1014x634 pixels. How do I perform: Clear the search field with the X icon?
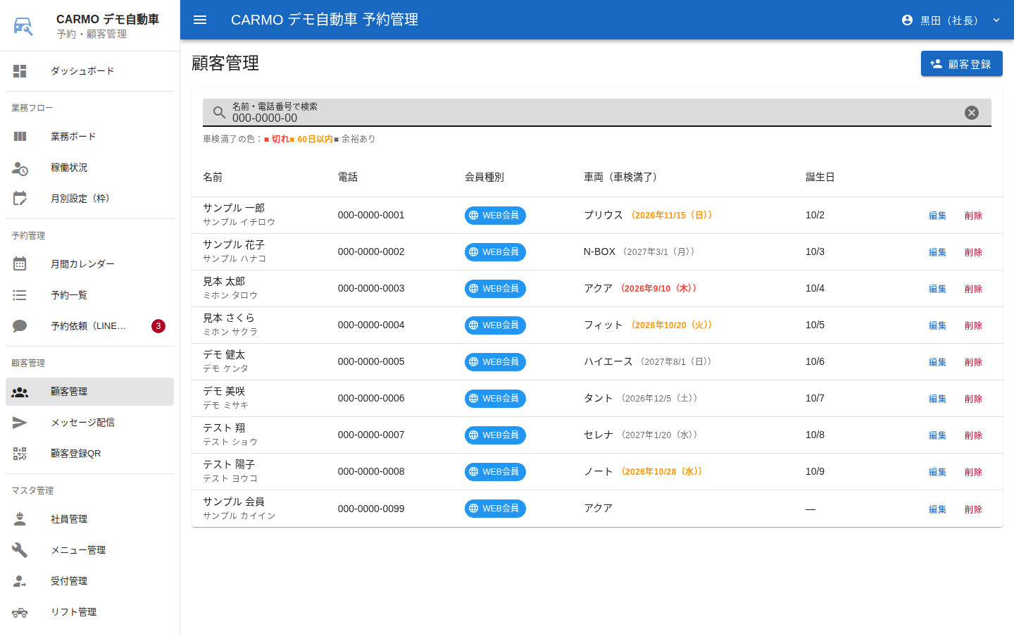(x=972, y=113)
